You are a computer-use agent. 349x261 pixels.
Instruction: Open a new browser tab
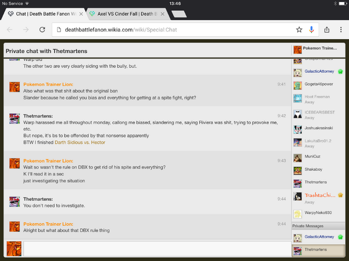tap(179, 14)
